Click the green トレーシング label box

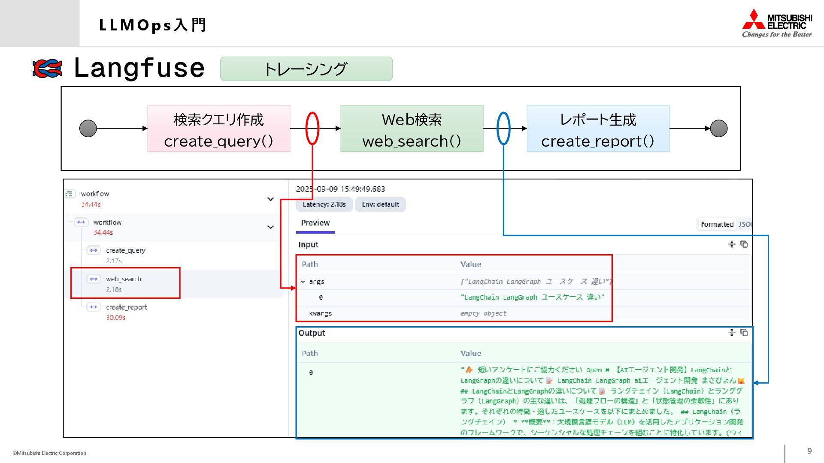[306, 69]
